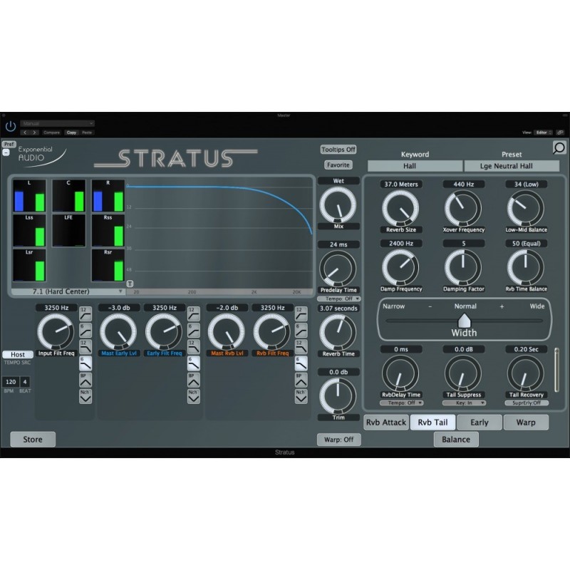Enable the Favorite toggle
This screenshot has width=570, height=570.
coord(338,164)
